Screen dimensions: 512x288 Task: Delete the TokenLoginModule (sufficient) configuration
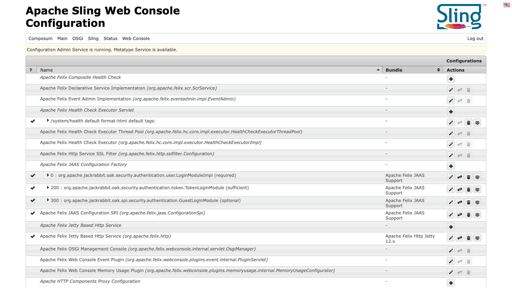(x=468, y=189)
